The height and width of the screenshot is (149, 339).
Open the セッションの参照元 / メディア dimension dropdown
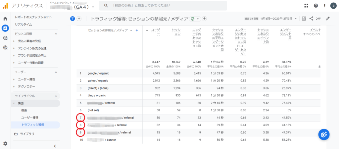(x=131, y=30)
